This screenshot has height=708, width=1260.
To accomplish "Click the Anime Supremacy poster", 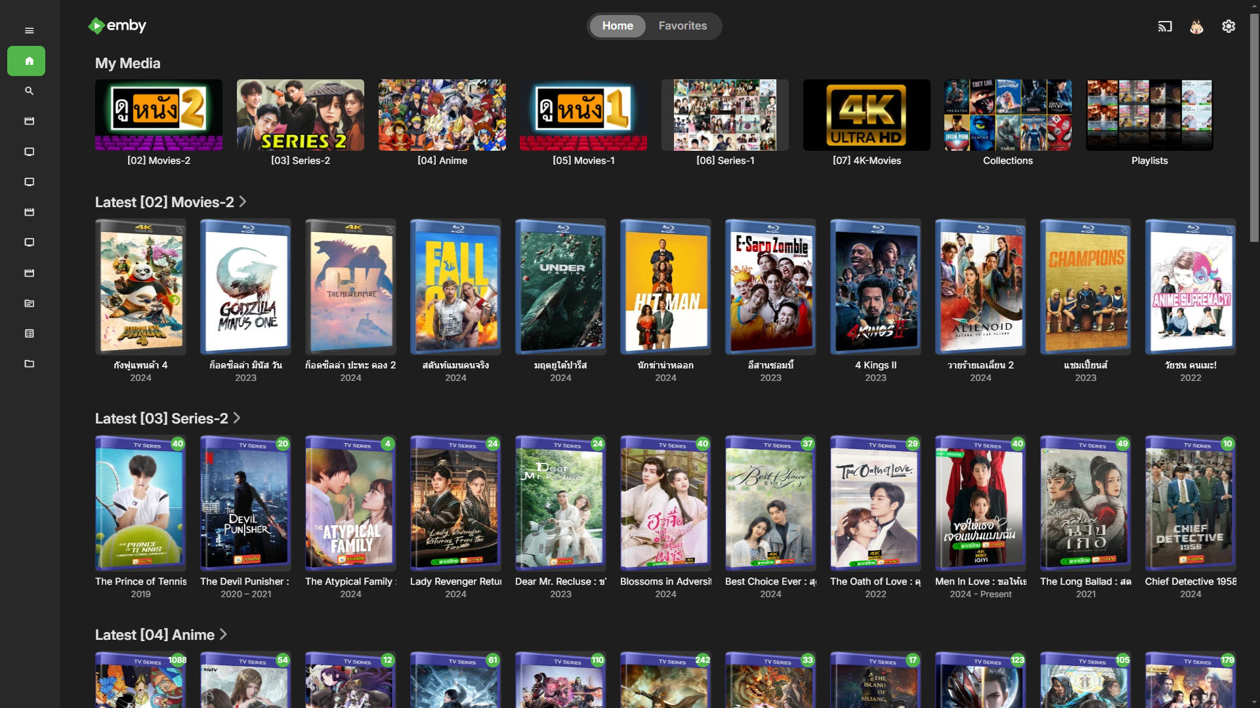I will click(x=1190, y=287).
